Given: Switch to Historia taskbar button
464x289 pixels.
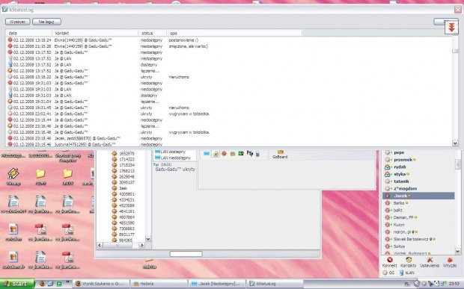Looking at the screenshot, I should [x=159, y=284].
